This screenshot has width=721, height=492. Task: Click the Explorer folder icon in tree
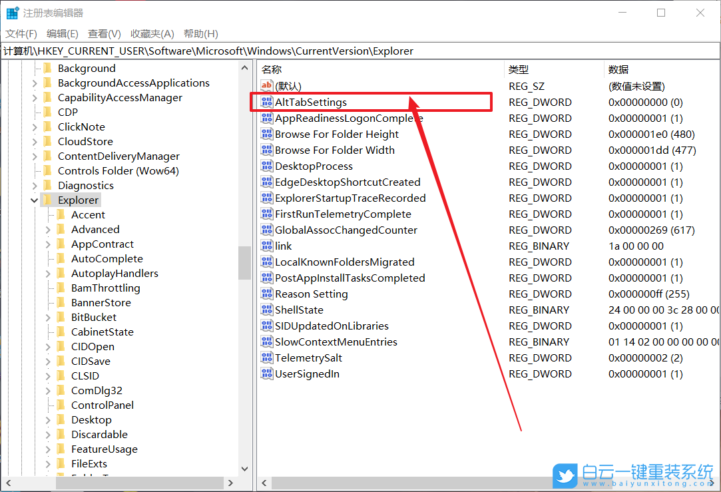coord(47,200)
